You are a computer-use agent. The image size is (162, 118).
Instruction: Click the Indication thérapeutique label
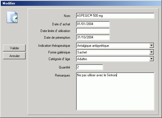point(54,46)
